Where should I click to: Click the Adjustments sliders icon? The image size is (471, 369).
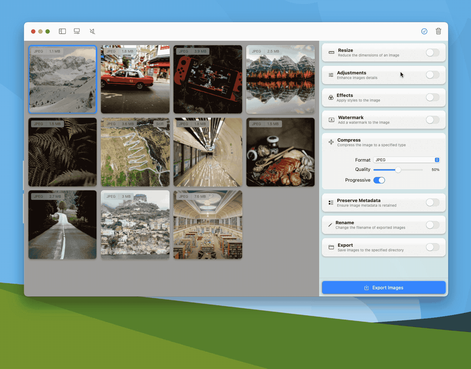(331, 75)
